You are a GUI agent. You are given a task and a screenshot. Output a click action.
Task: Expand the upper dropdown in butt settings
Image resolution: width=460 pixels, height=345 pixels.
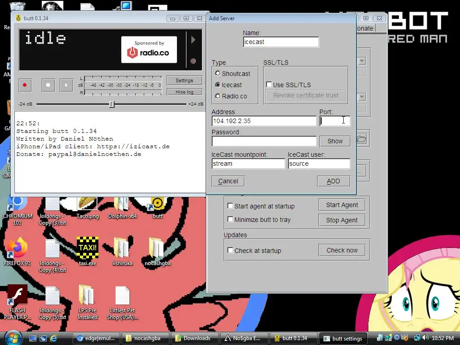click(362, 61)
